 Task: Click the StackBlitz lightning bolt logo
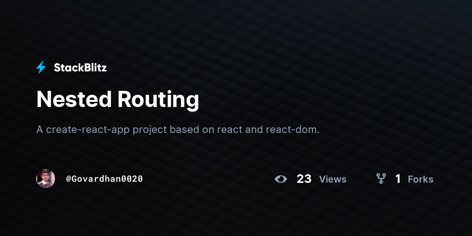point(41,68)
